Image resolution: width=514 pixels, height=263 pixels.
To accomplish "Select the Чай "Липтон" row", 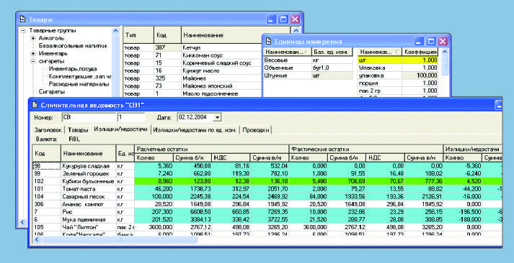I will click(267, 227).
